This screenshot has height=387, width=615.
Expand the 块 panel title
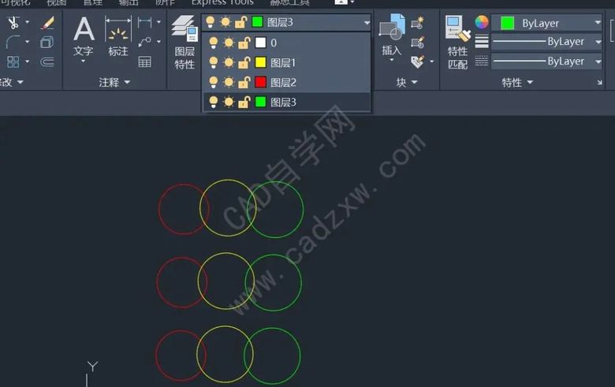406,82
